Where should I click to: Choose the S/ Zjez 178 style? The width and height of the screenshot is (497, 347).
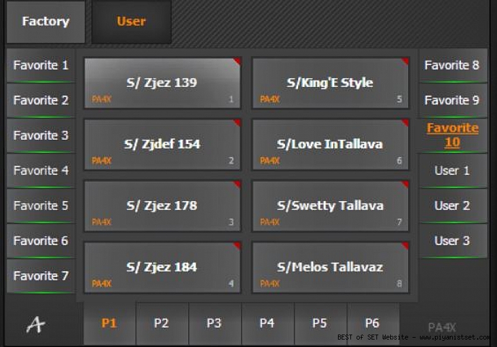pos(162,206)
